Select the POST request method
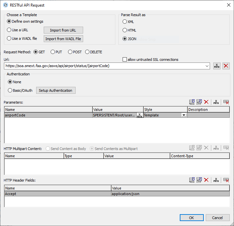Viewport: 234px width, 226px height. click(70, 52)
